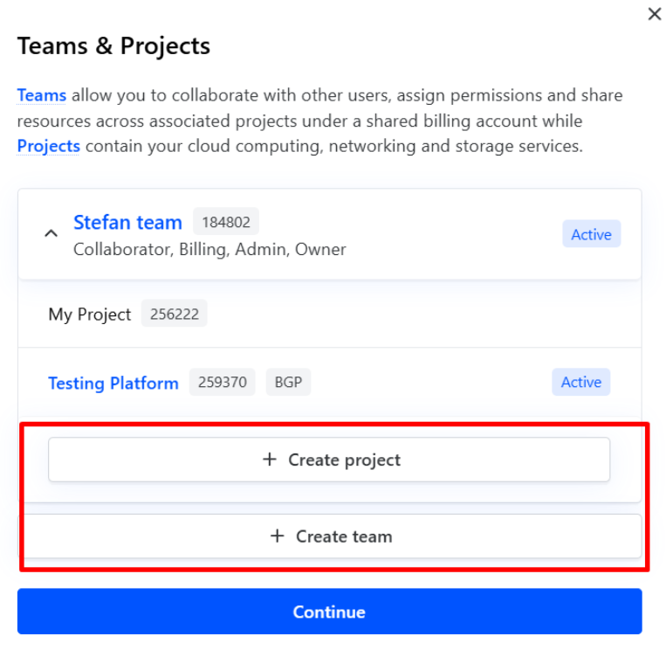Click the team roles text under Stefan team

tap(209, 249)
